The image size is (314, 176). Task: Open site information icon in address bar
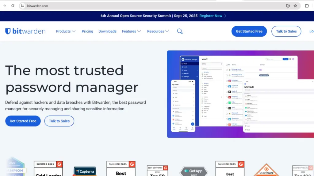coord(23,6)
